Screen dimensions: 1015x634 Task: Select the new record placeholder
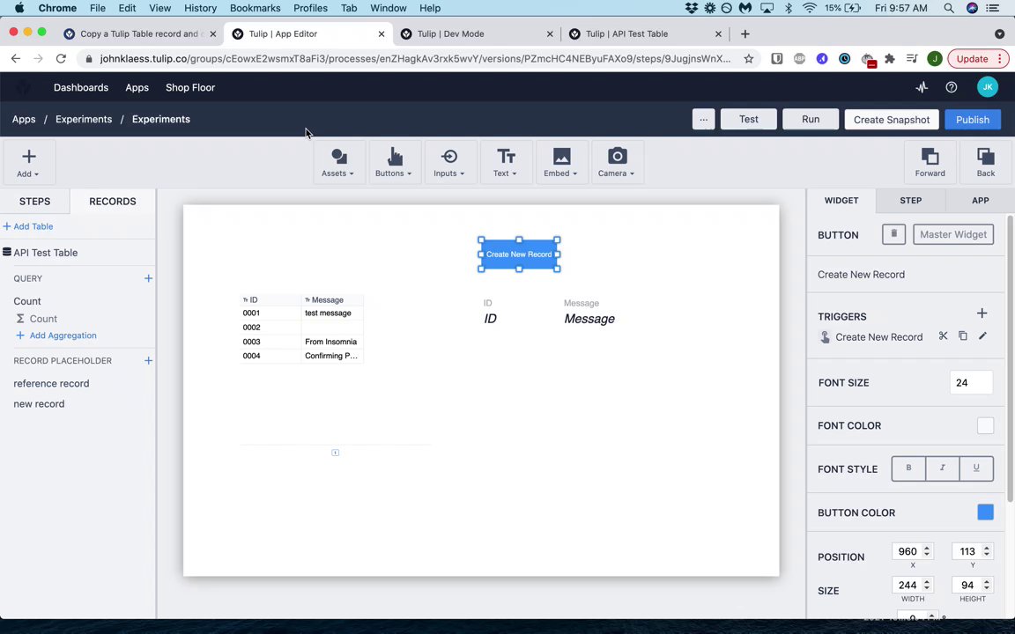(x=39, y=403)
